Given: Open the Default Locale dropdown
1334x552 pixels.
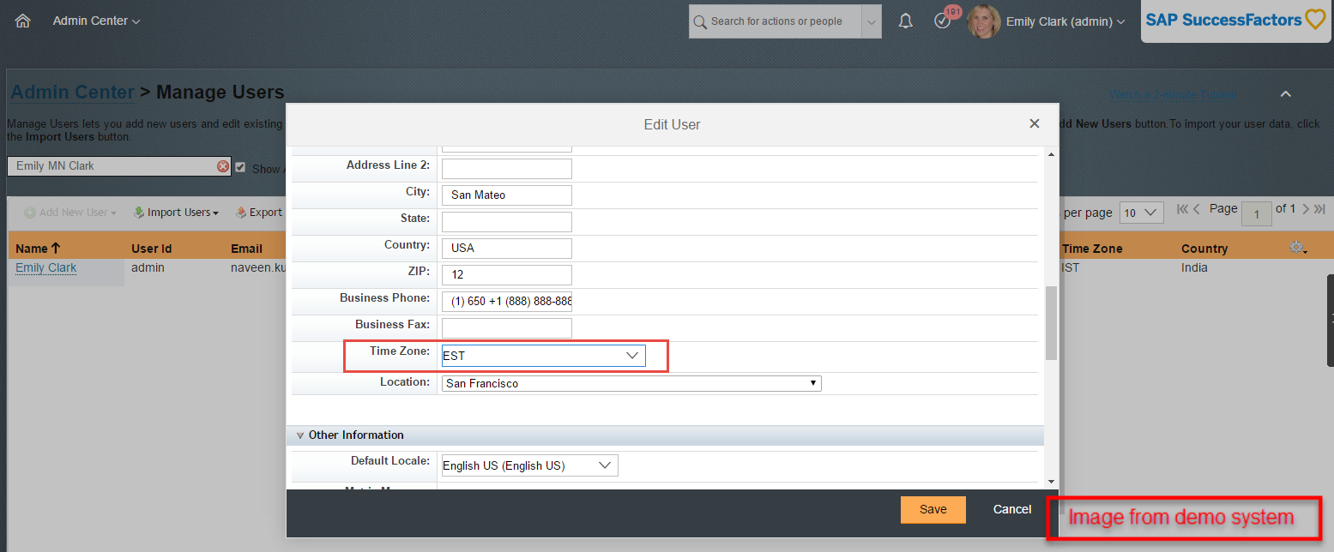Looking at the screenshot, I should click(529, 465).
